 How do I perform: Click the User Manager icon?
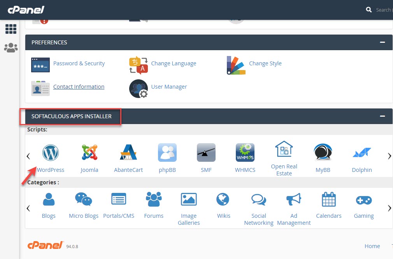pos(139,89)
